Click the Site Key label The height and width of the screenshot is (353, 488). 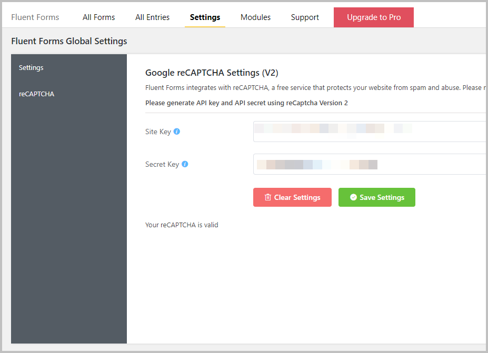tap(158, 132)
